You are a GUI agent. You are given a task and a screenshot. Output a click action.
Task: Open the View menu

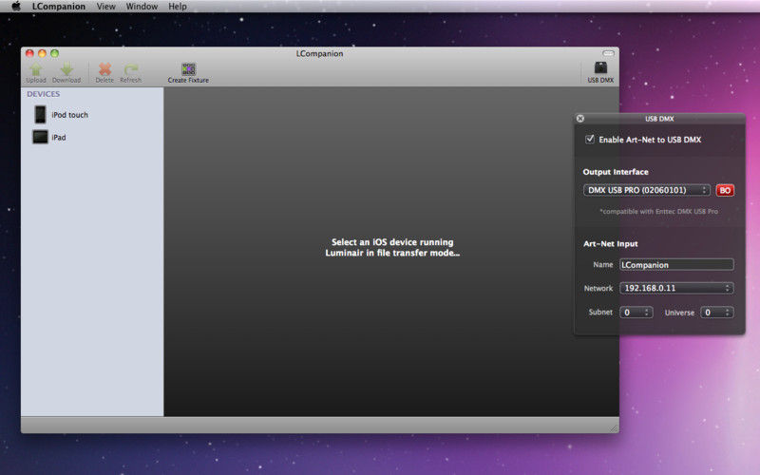pos(106,7)
